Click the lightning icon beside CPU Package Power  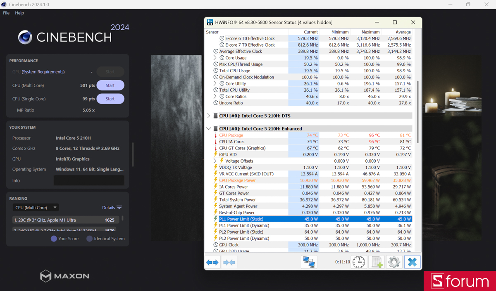(x=215, y=180)
